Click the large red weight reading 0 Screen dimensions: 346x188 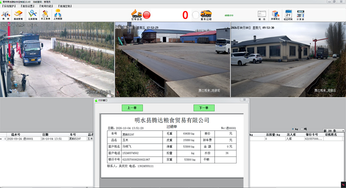tap(185, 15)
